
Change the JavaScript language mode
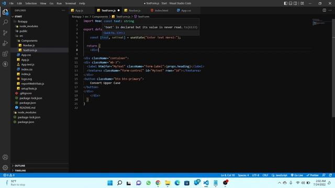coord(280,175)
